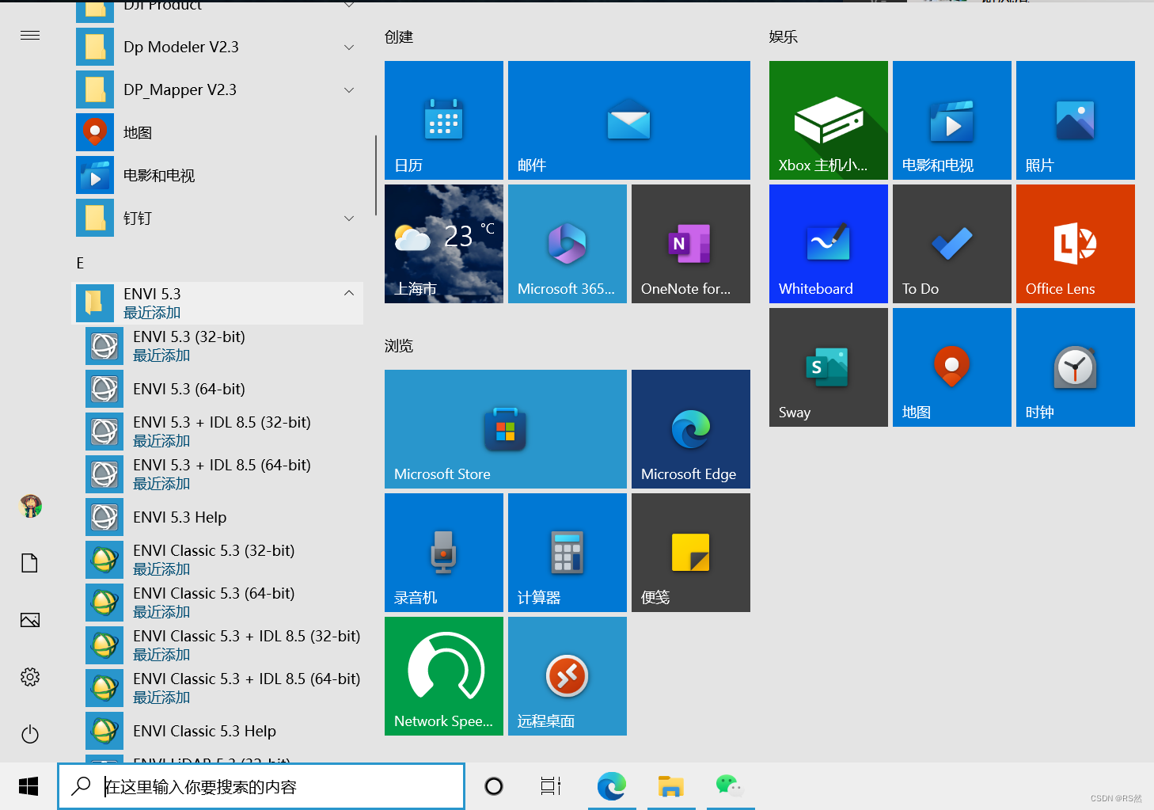This screenshot has width=1154, height=810.
Task: Open 地图 in the app list
Action: point(218,132)
